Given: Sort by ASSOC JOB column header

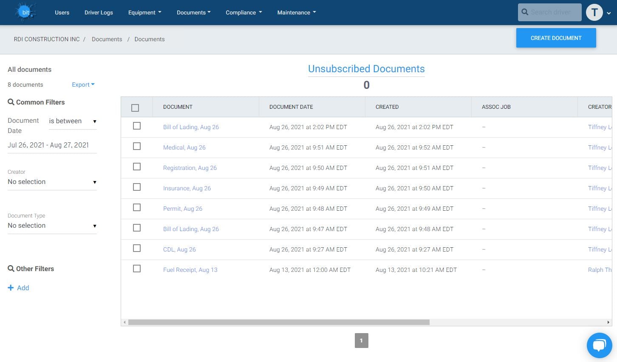Looking at the screenshot, I should click(x=496, y=107).
